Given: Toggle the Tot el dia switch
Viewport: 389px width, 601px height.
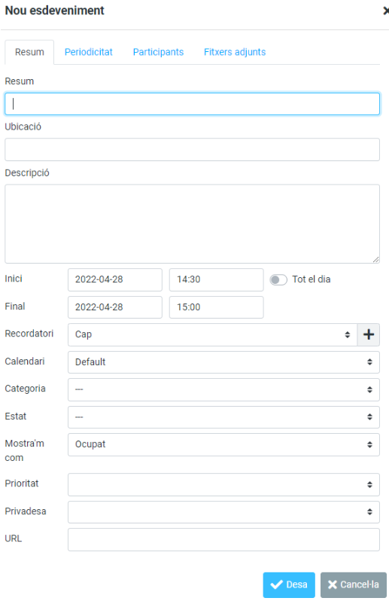Looking at the screenshot, I should (278, 280).
